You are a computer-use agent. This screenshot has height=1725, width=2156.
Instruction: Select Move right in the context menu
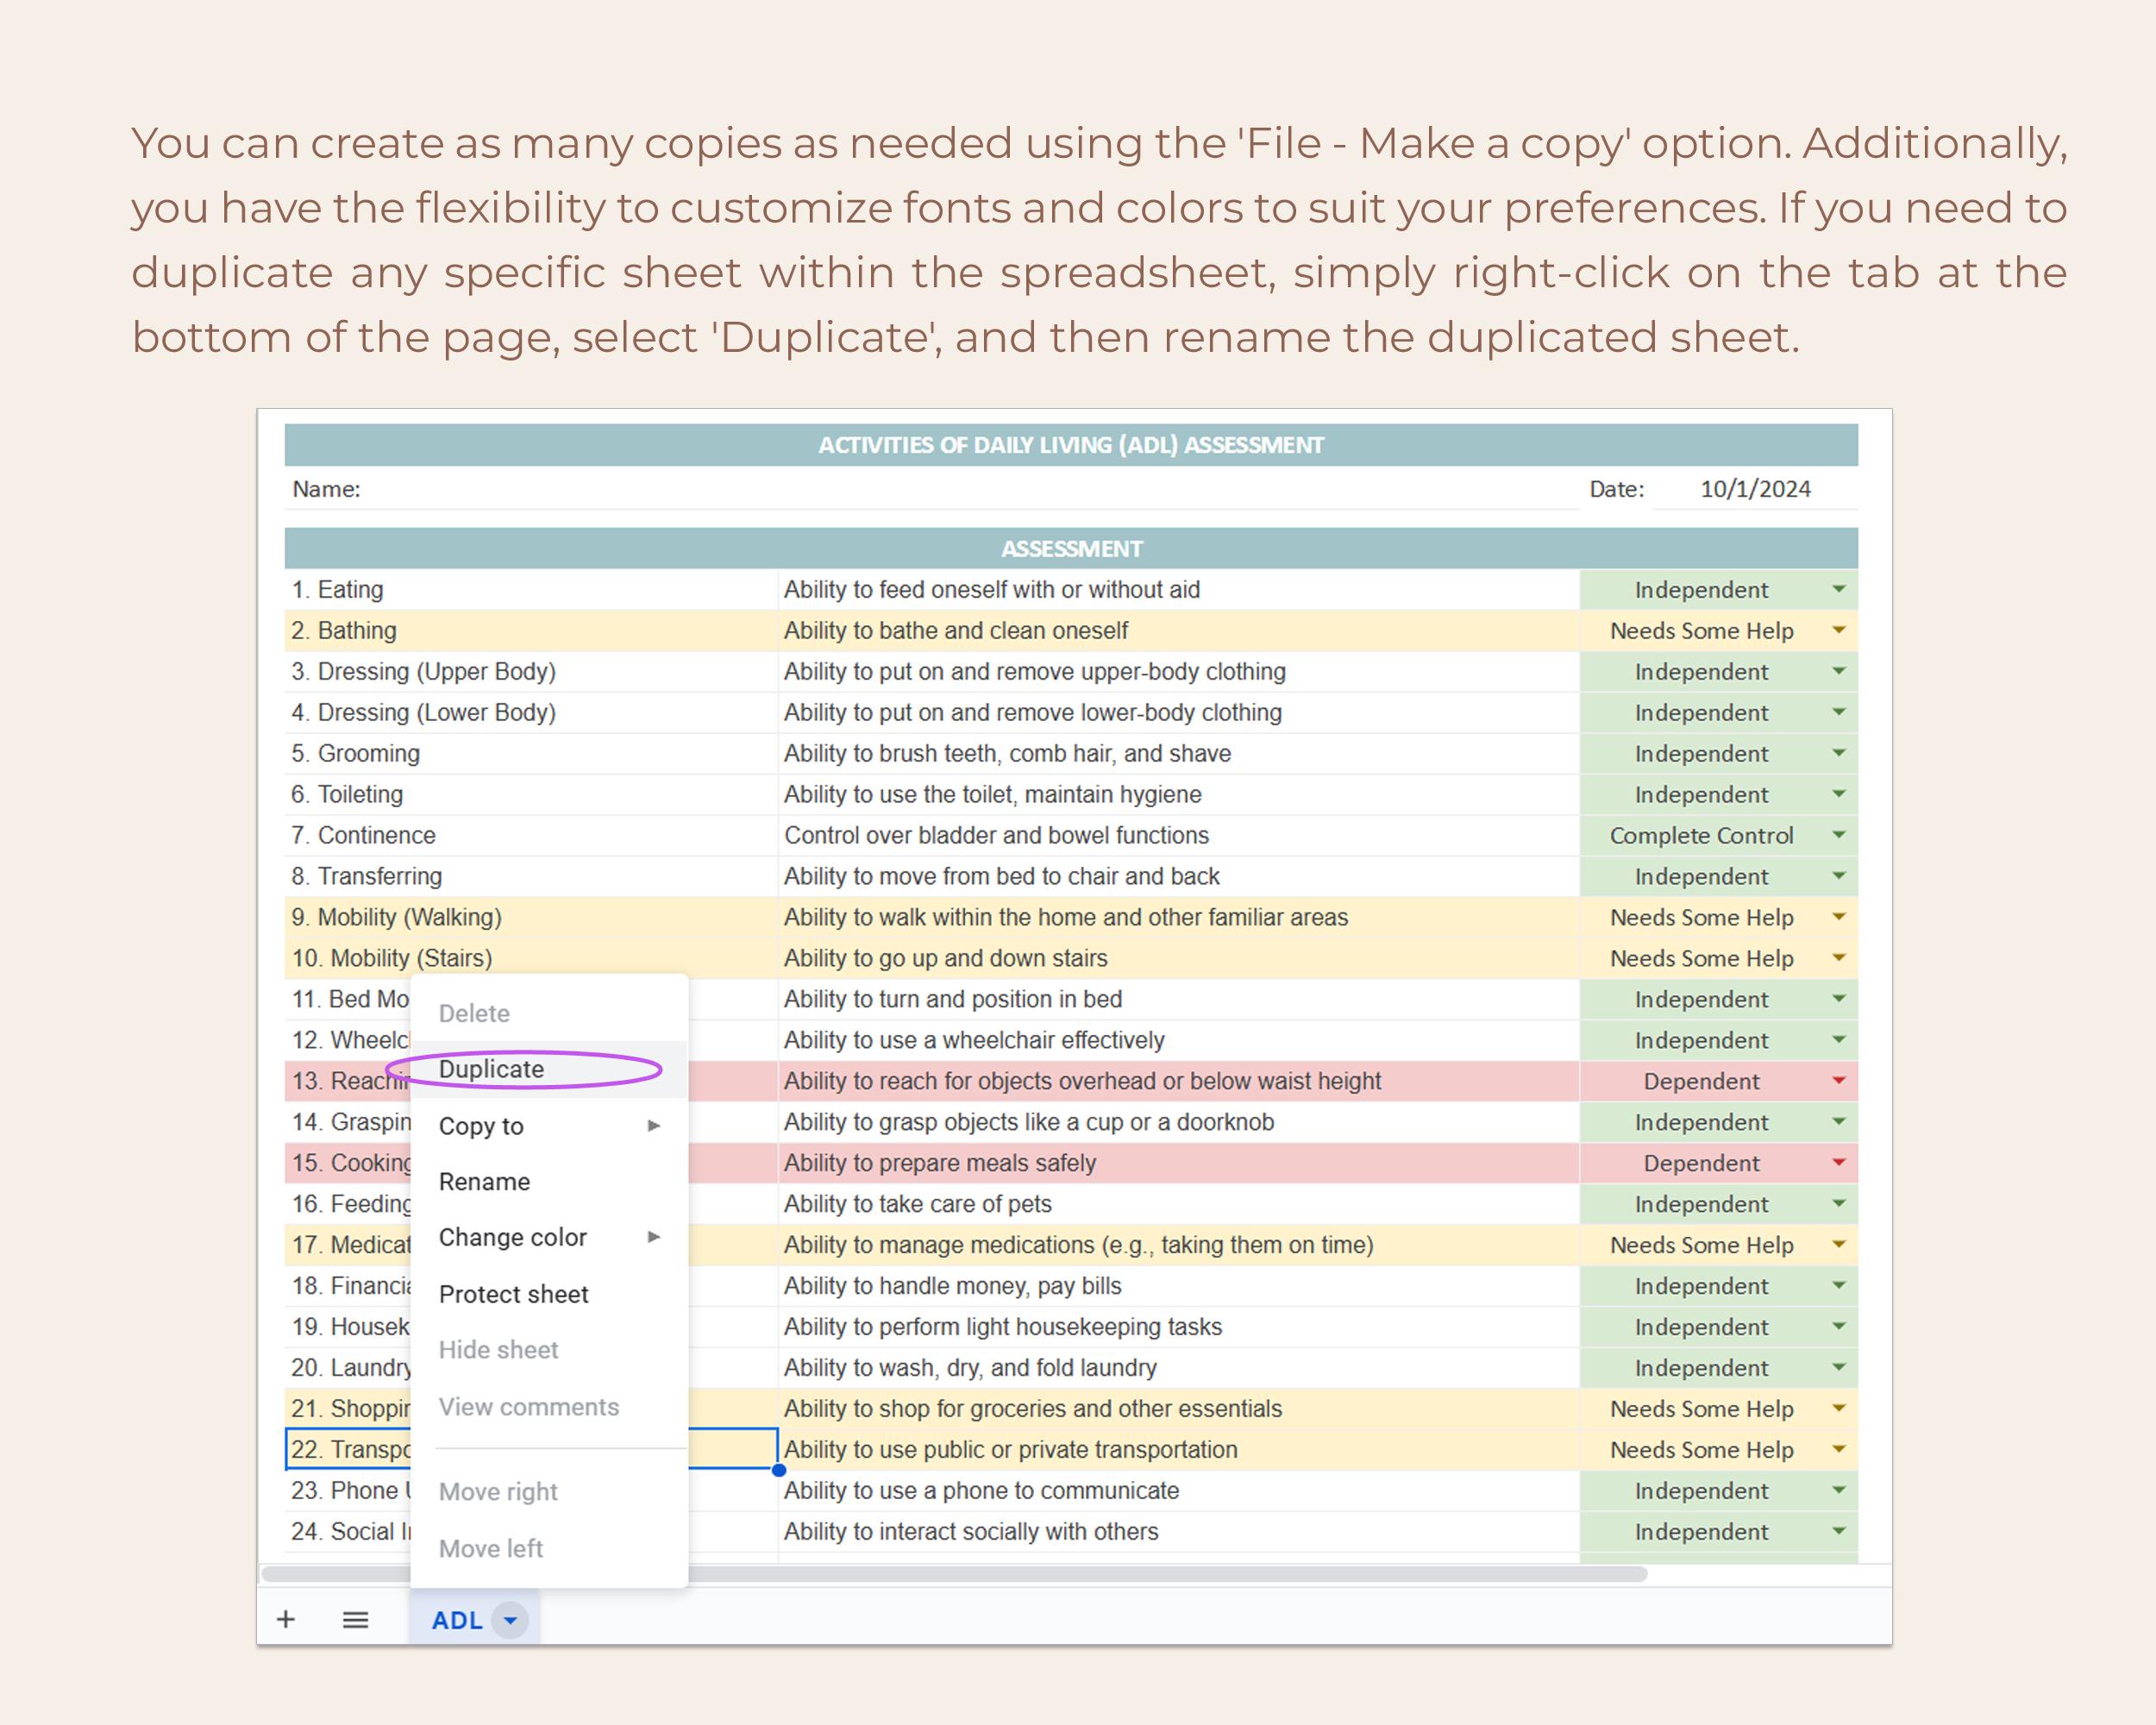click(x=497, y=1491)
